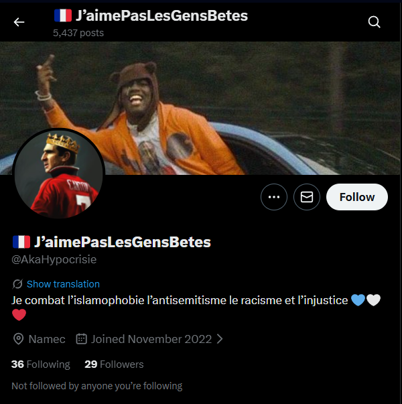Open the profile picture avatar
402x404 pixels.
(x=58, y=174)
